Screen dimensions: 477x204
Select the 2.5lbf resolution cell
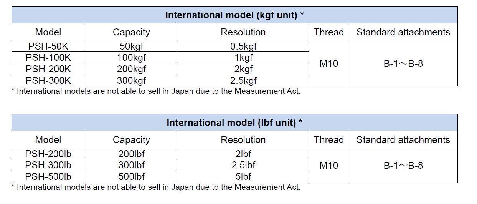[243, 165]
